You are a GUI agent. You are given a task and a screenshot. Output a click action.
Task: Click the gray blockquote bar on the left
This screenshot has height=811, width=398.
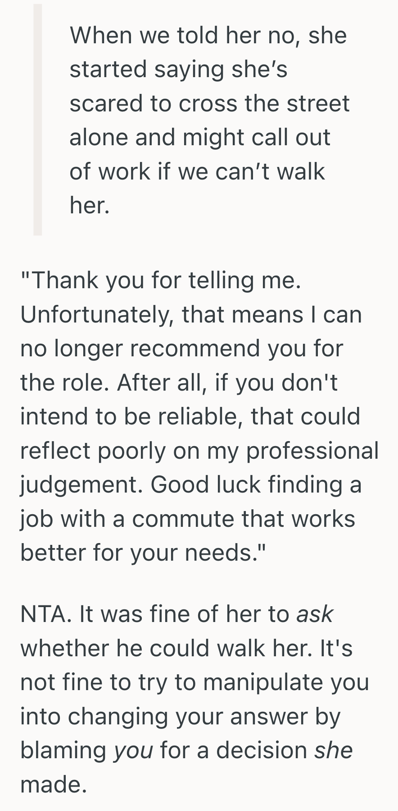pyautogui.click(x=38, y=120)
